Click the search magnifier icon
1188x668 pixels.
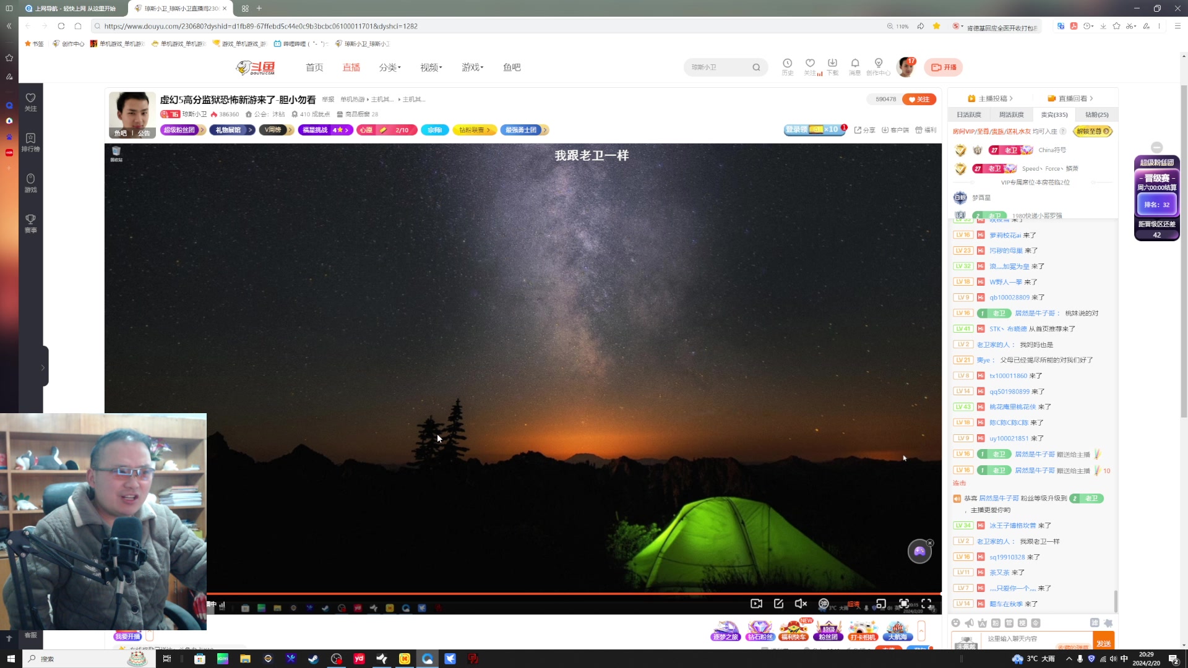(x=756, y=67)
